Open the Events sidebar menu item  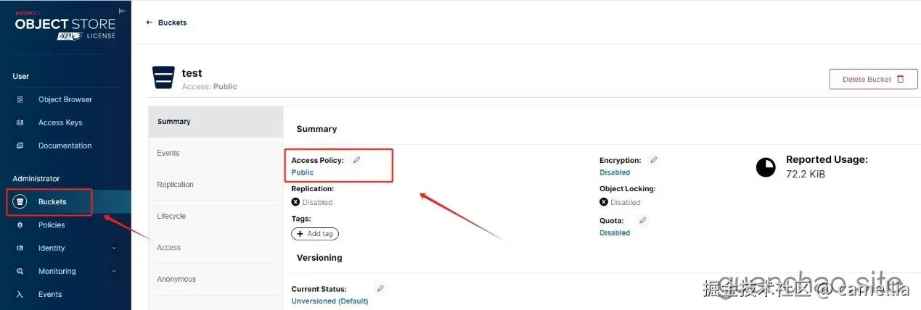50,295
